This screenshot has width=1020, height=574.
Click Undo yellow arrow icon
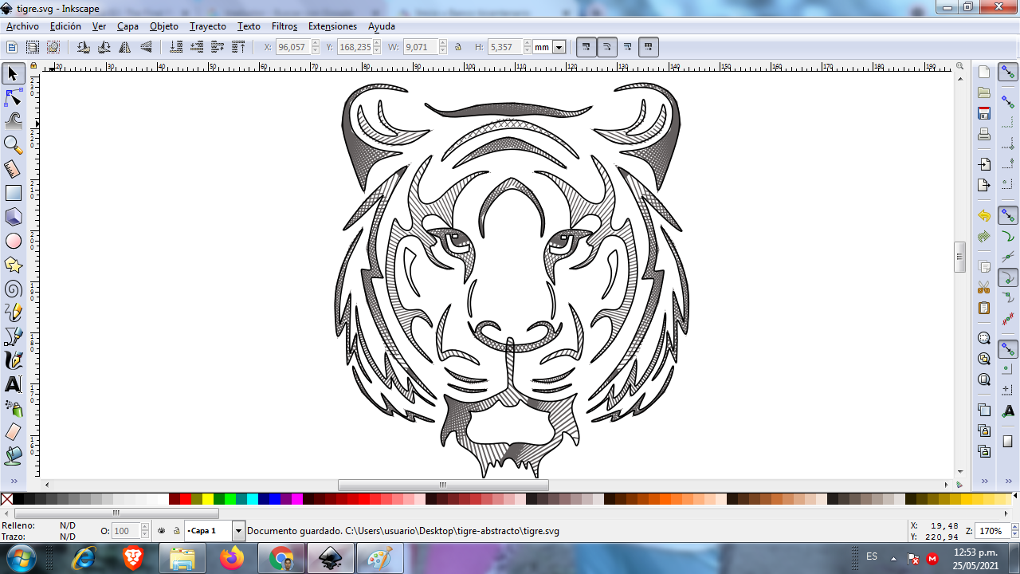pos(984,215)
